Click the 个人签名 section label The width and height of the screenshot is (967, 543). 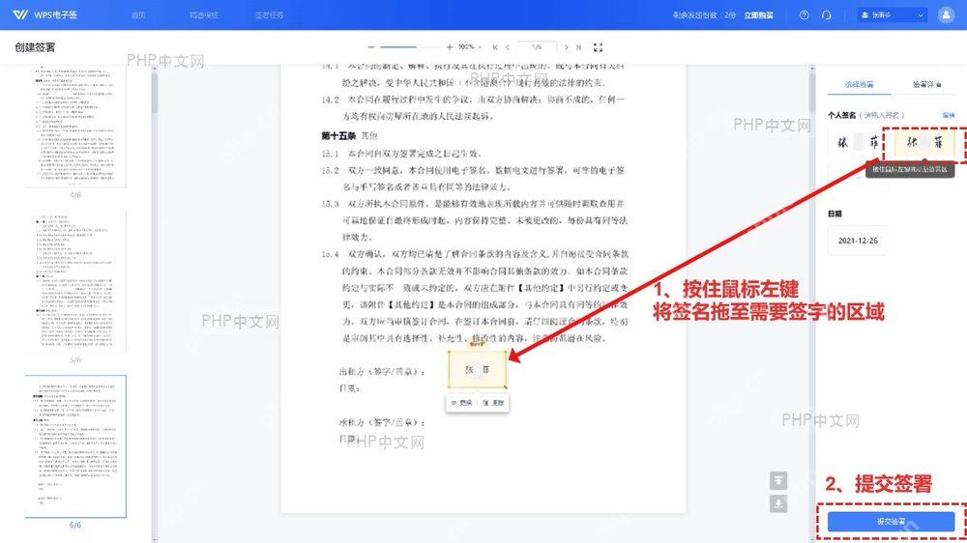tap(842, 115)
